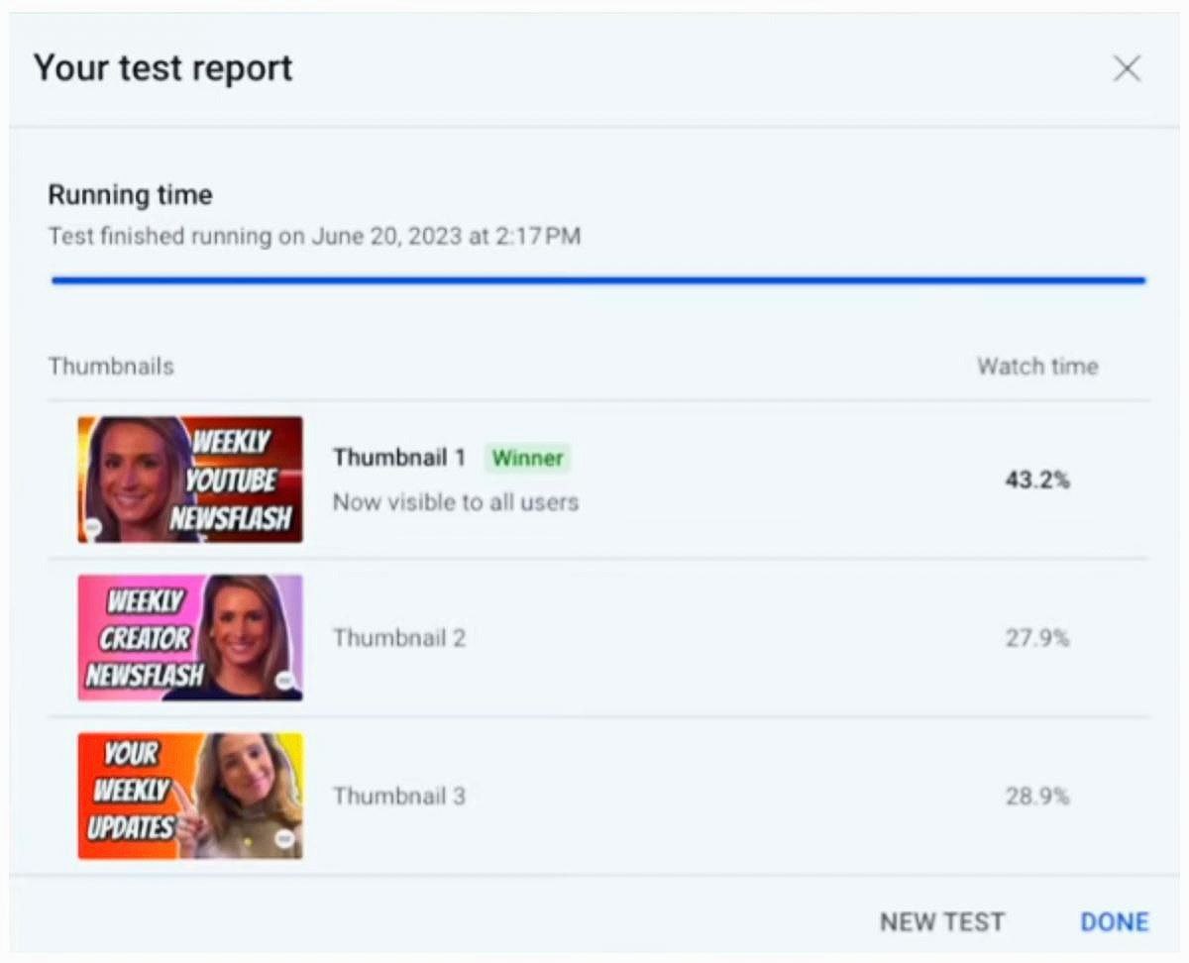This screenshot has height=963, width=1189.
Task: Click the NEW TEST button
Action: coord(941,921)
